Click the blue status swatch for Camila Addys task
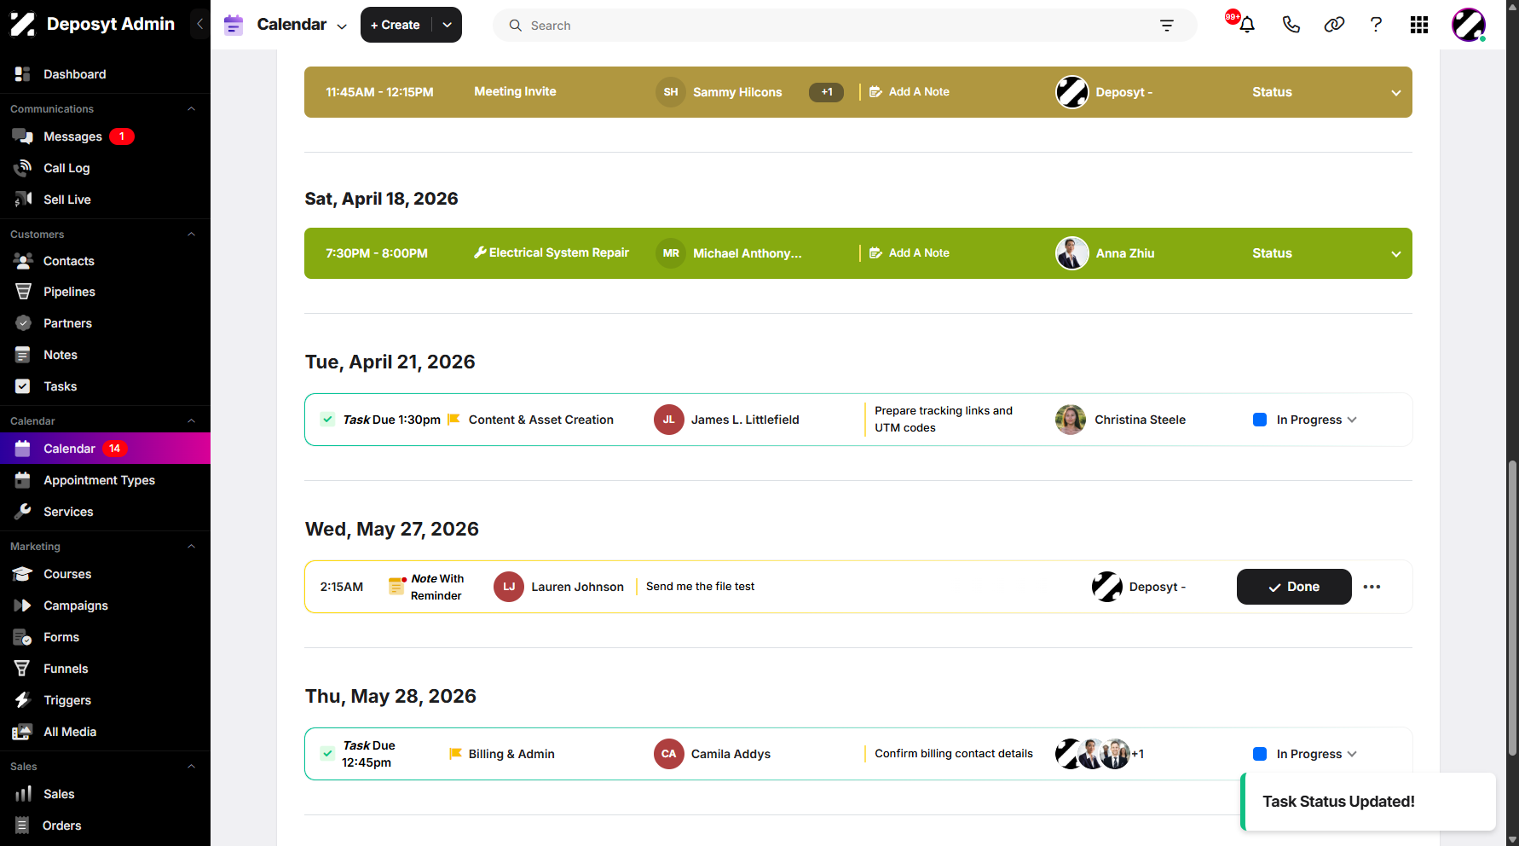The width and height of the screenshot is (1519, 846). [x=1260, y=754]
